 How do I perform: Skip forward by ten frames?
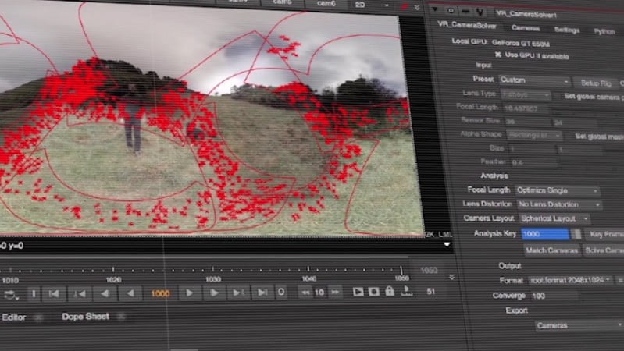(336, 292)
